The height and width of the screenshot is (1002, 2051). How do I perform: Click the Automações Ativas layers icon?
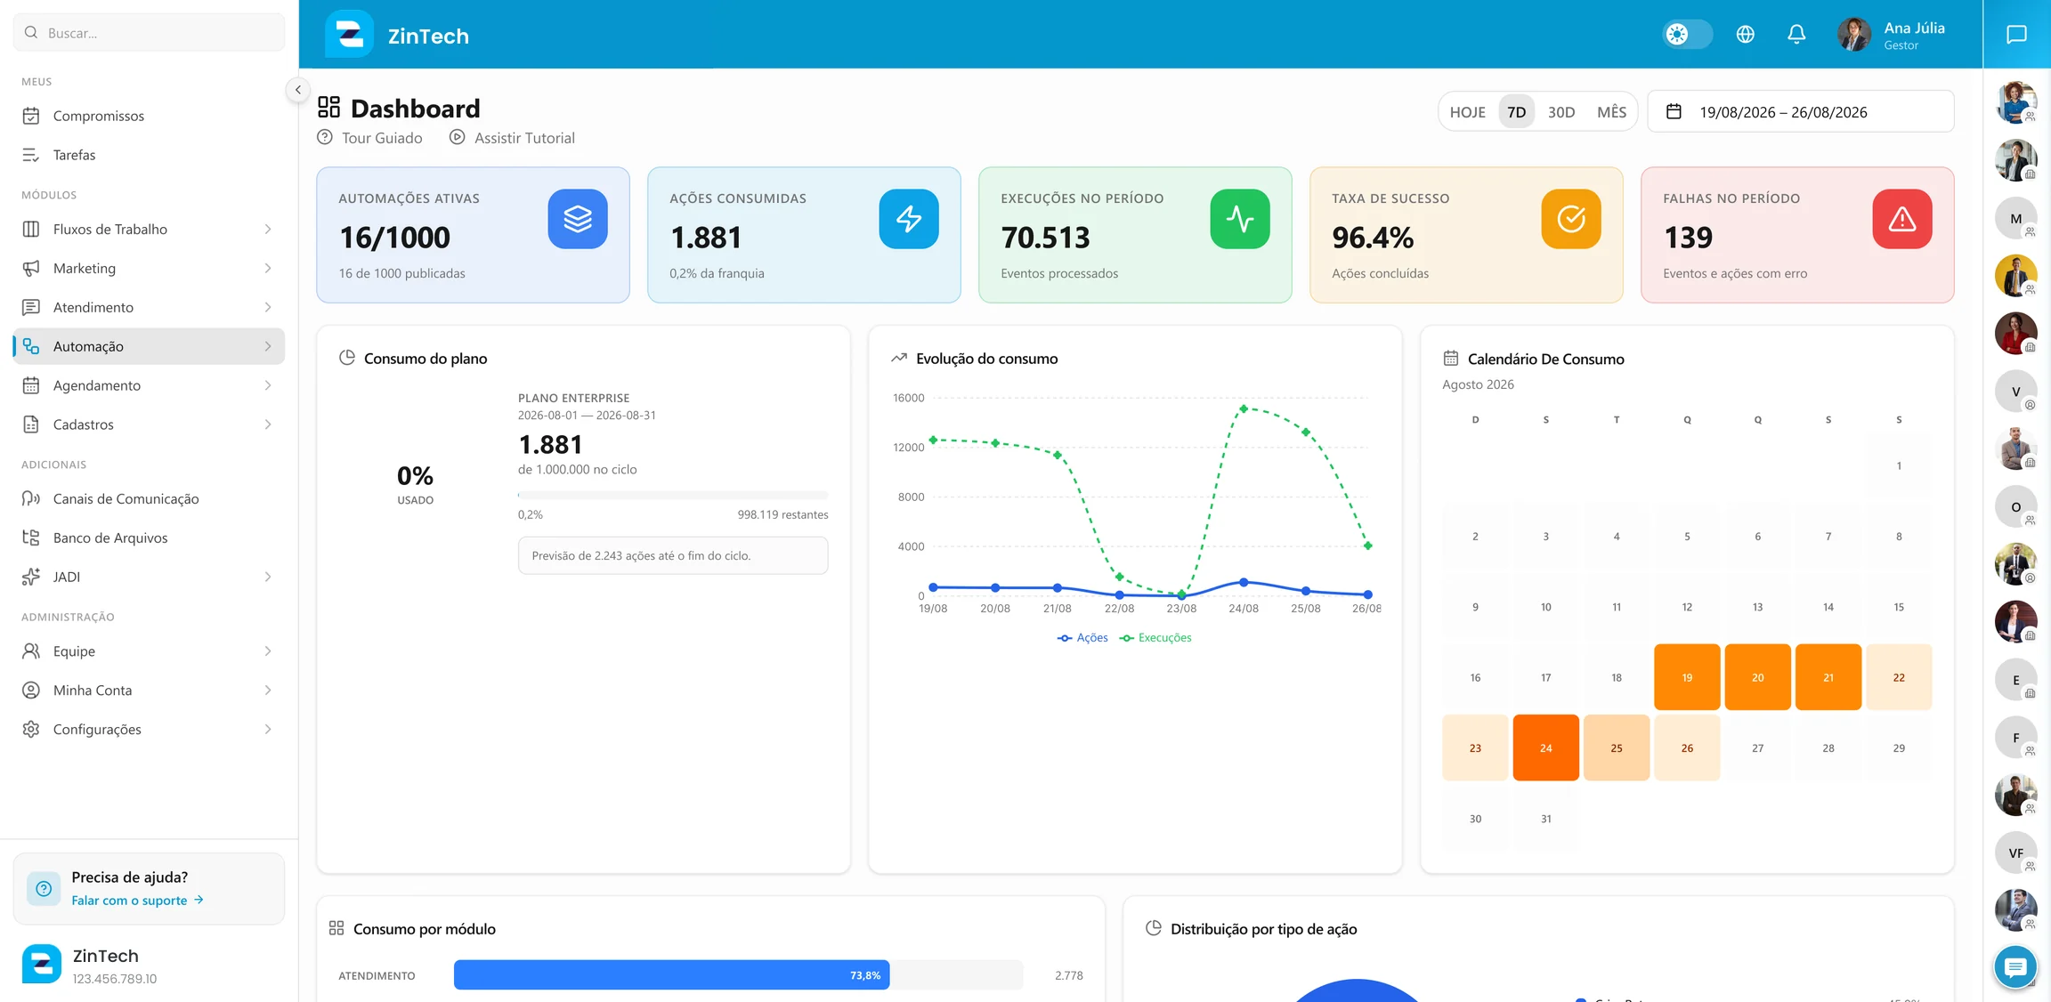point(578,219)
